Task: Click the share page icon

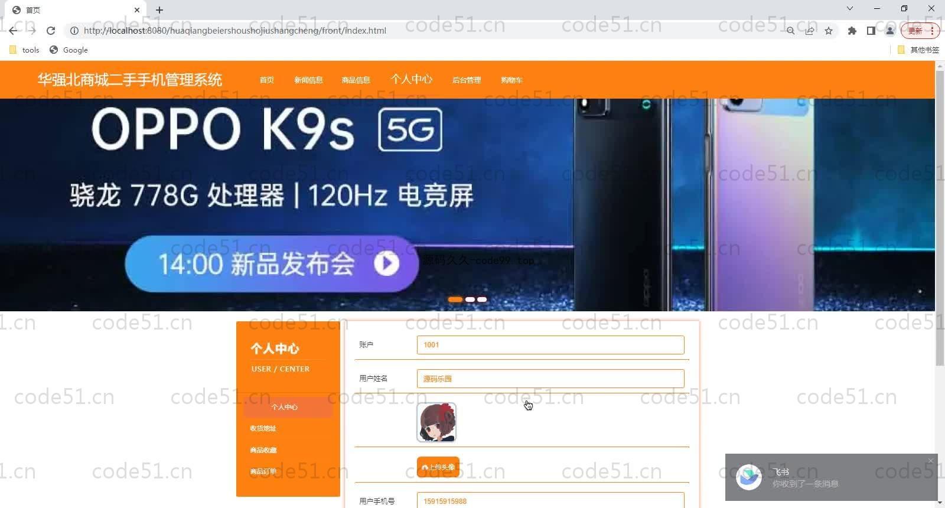Action: [810, 31]
